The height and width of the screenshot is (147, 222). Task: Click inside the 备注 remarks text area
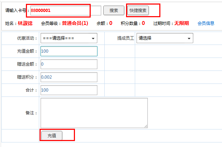coord(94,113)
